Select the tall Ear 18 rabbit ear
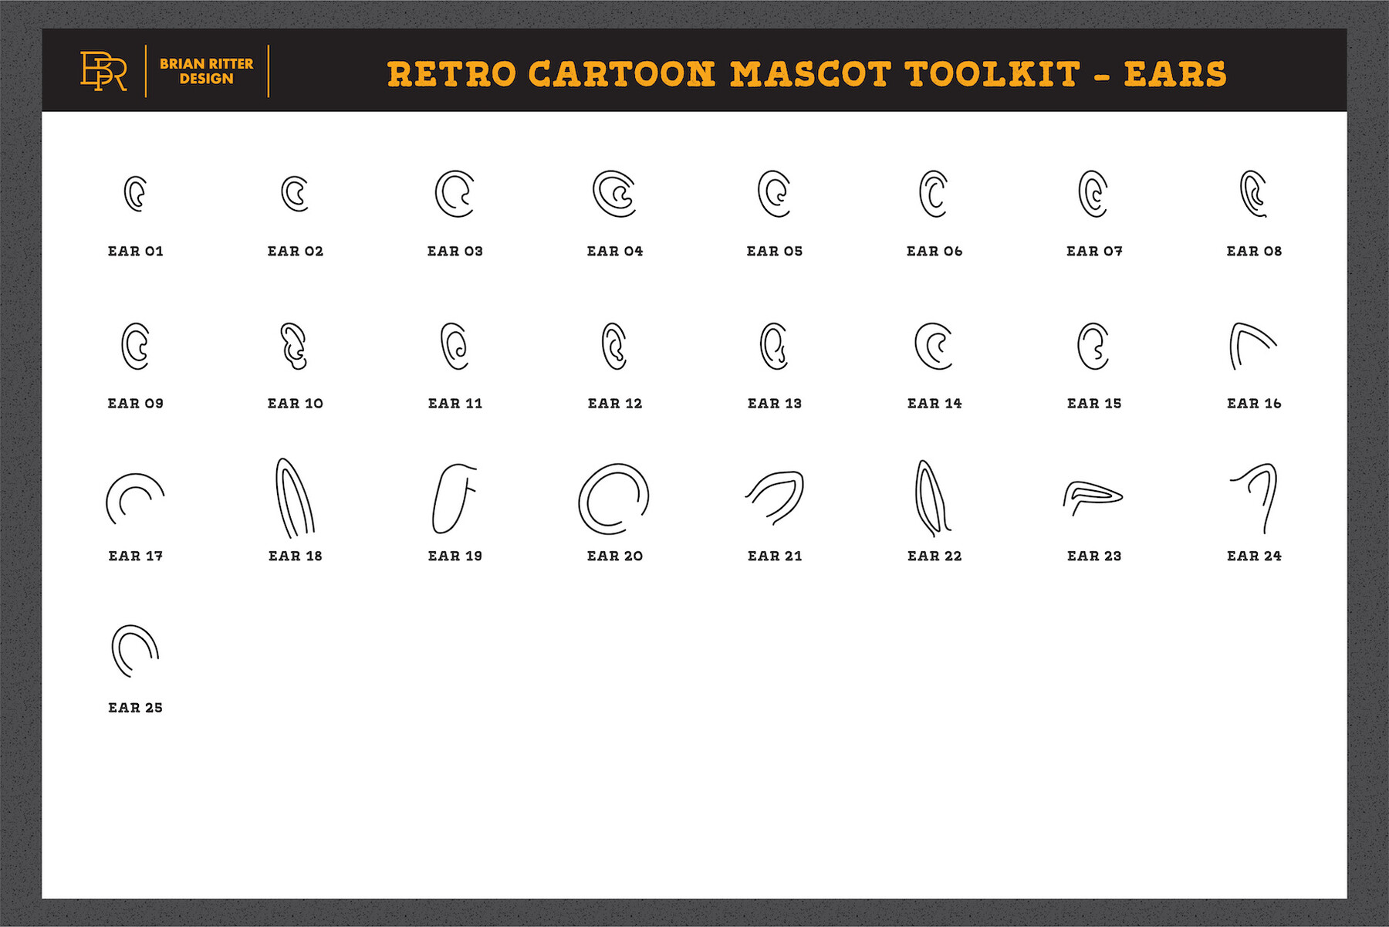The width and height of the screenshot is (1389, 927). coord(295,498)
